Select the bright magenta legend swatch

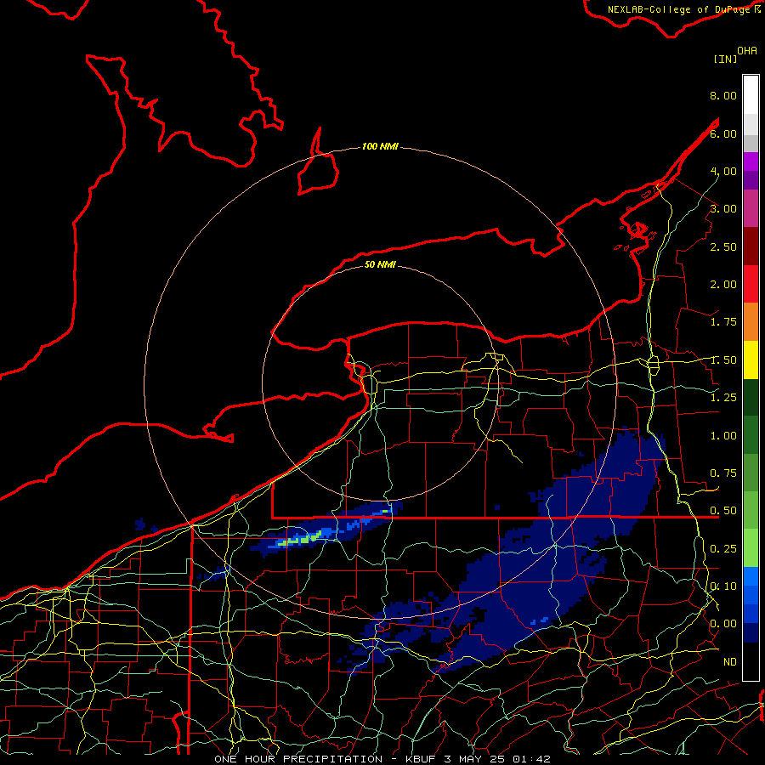click(751, 161)
